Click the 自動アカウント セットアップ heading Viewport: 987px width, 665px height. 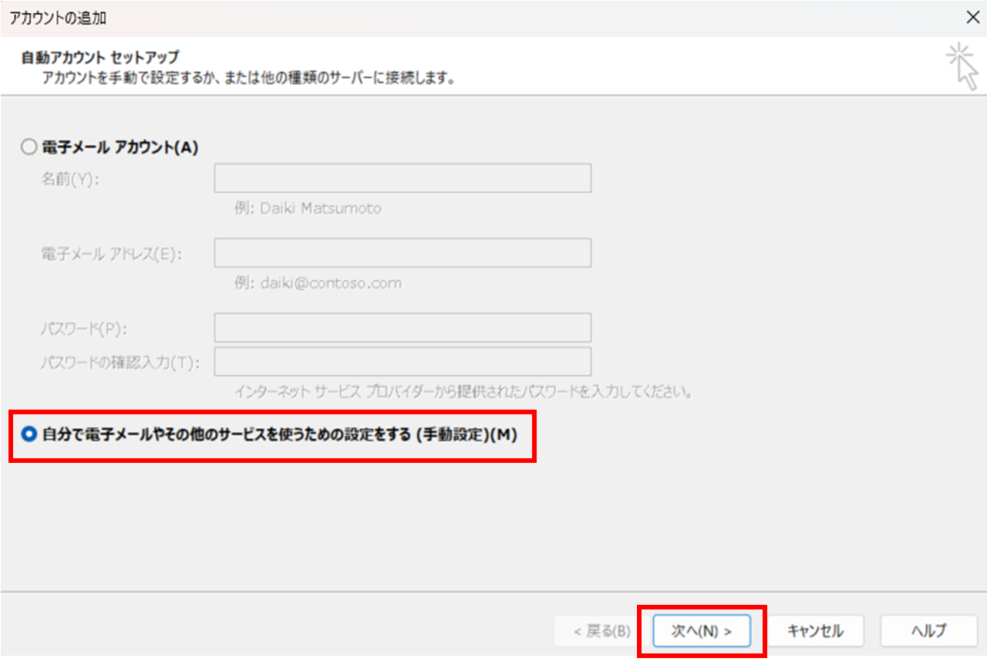100,57
